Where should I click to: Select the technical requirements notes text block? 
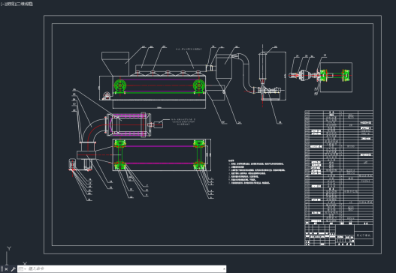(256, 172)
